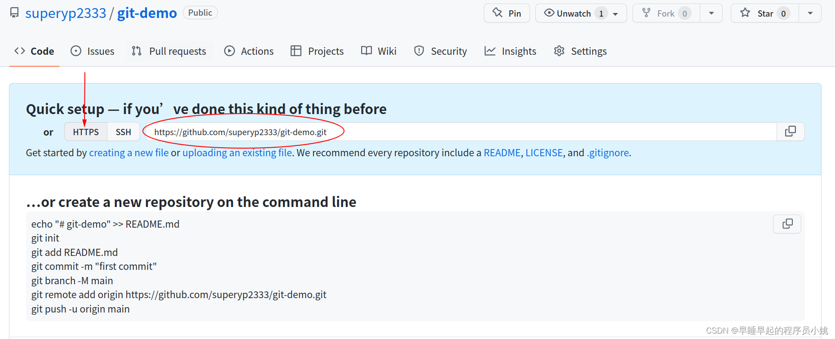Viewport: 835px width, 339px height.
Task: Switch to the Code tab
Action: point(35,51)
